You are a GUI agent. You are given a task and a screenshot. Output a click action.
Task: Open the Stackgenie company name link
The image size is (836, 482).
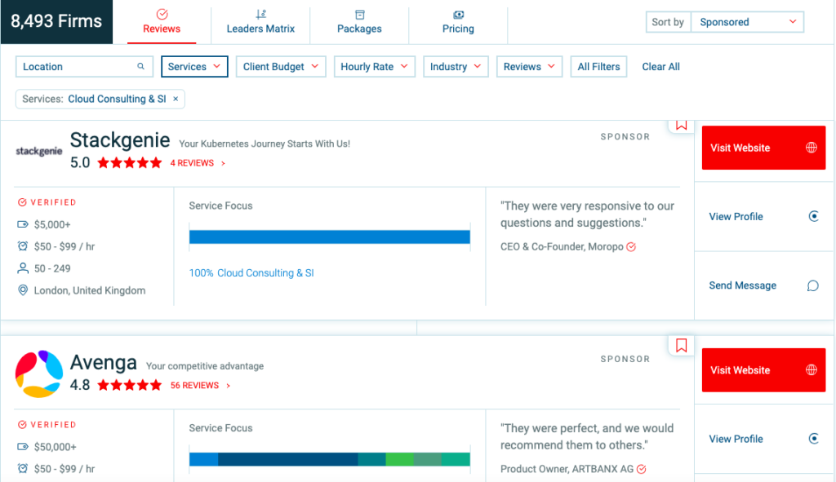point(120,140)
